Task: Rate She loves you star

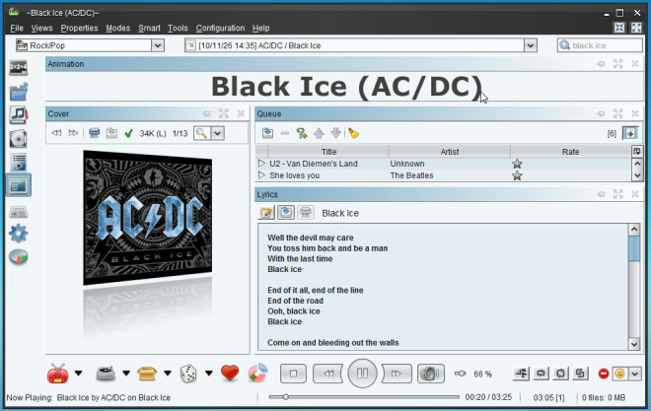Action: (517, 175)
